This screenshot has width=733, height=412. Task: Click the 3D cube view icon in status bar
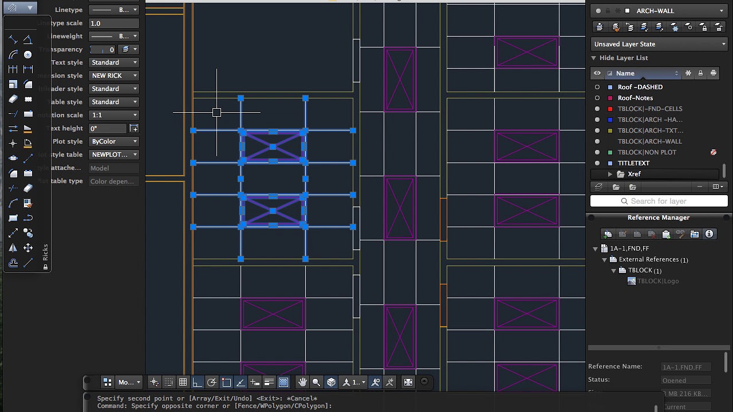point(331,382)
